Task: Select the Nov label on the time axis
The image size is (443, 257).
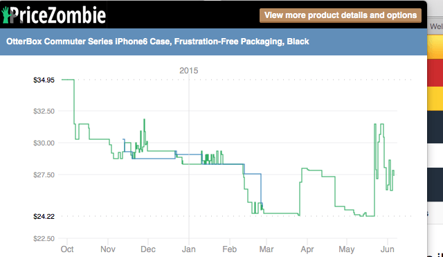Action: [x=108, y=249]
